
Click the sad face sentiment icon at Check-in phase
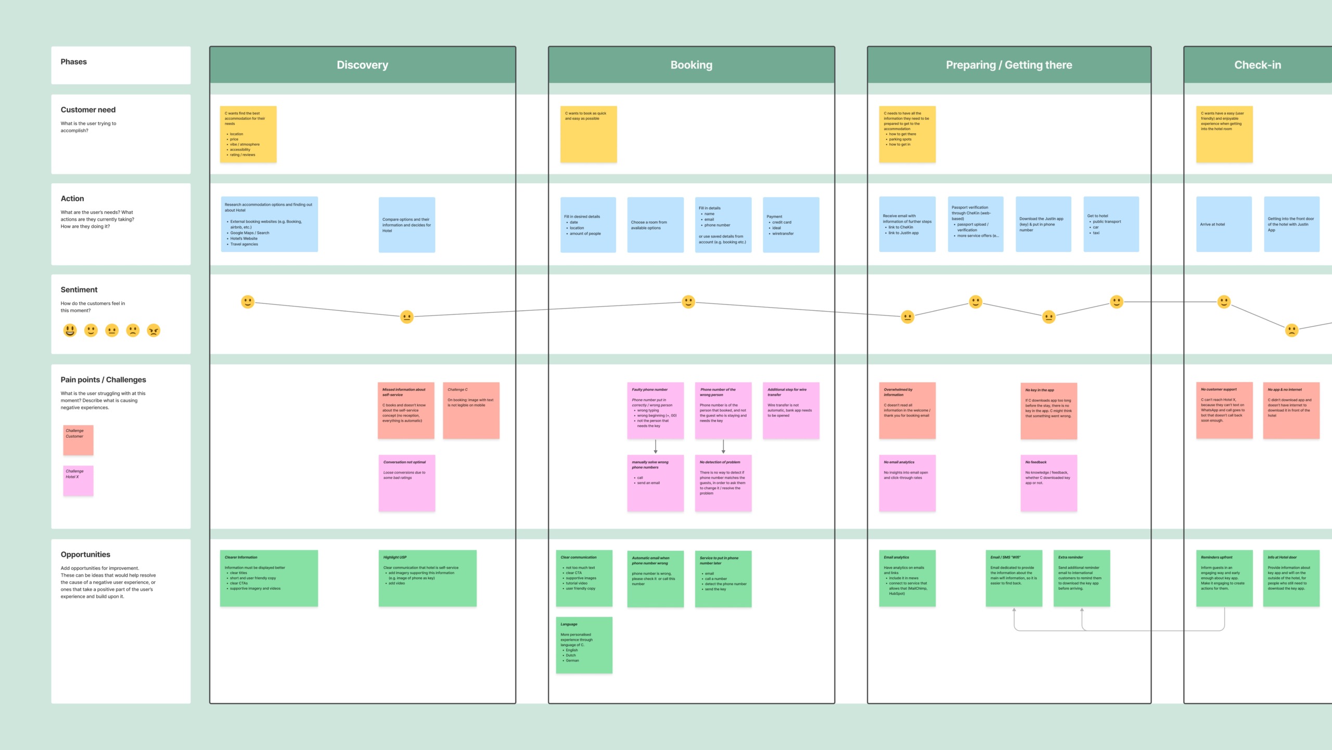(1291, 330)
